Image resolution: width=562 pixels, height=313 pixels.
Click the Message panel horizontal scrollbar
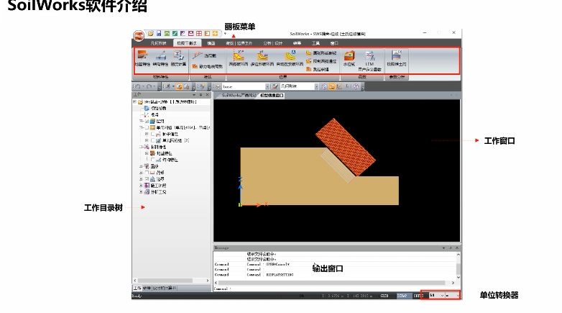pyautogui.click(x=334, y=283)
